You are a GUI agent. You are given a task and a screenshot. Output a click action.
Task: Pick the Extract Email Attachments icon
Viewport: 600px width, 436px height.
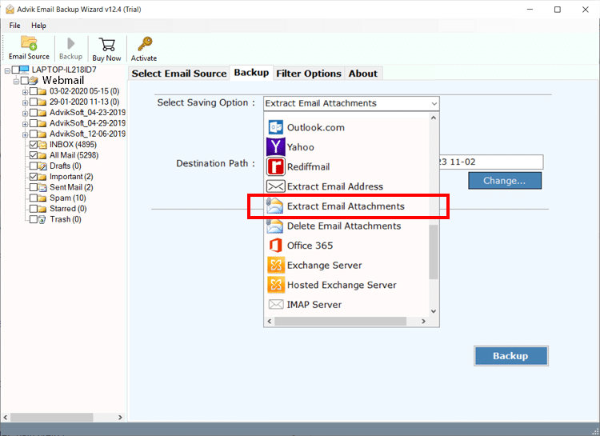pos(274,206)
